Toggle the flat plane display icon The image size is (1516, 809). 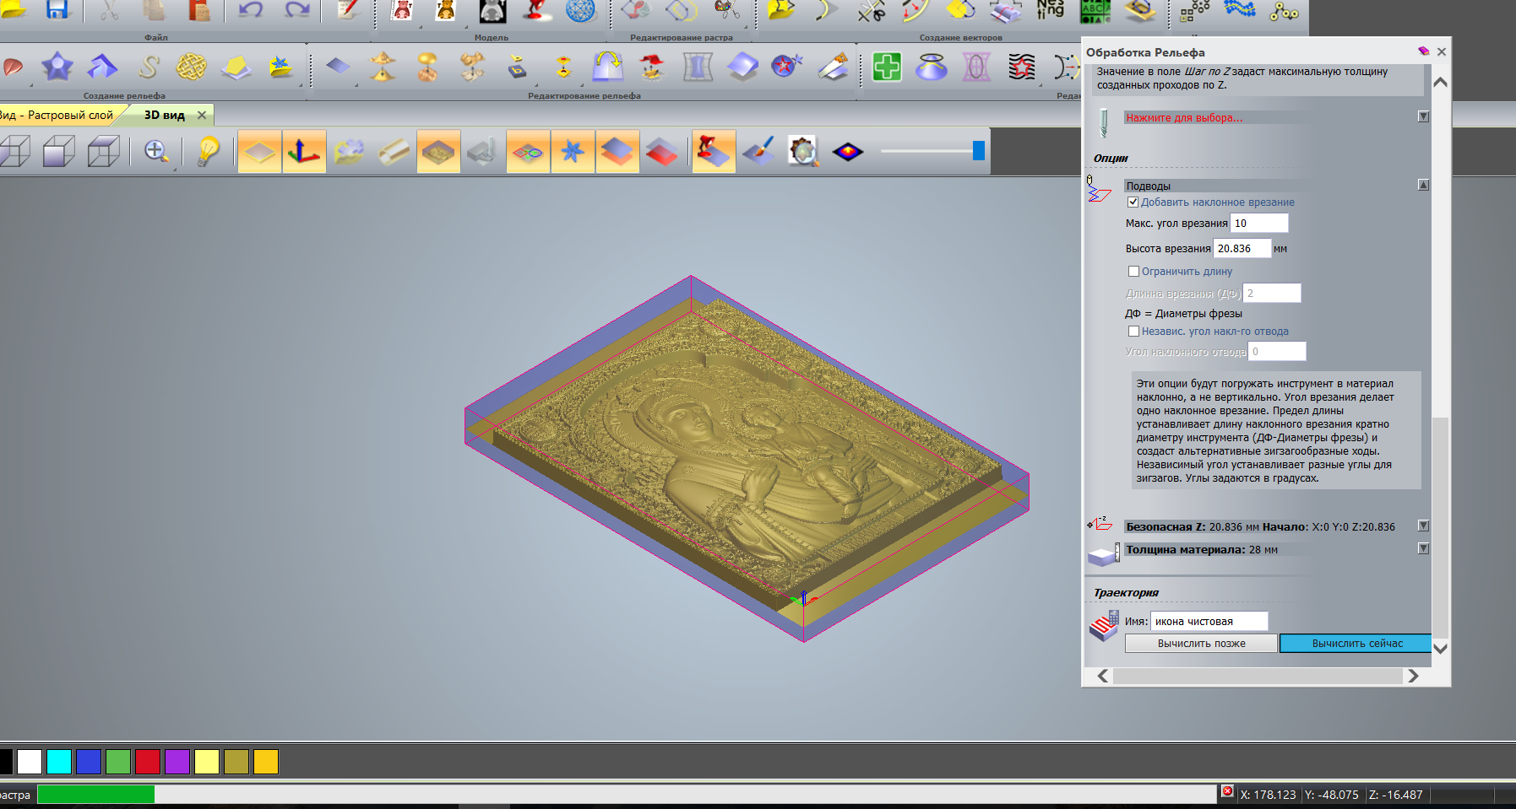[259, 152]
